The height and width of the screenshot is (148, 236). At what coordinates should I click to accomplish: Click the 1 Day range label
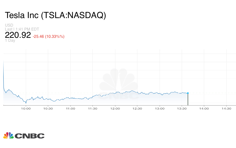coord(10,40)
